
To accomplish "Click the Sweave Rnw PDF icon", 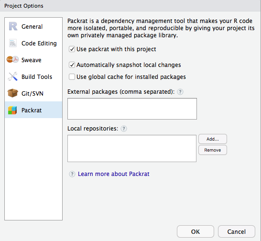I will click(12, 59).
